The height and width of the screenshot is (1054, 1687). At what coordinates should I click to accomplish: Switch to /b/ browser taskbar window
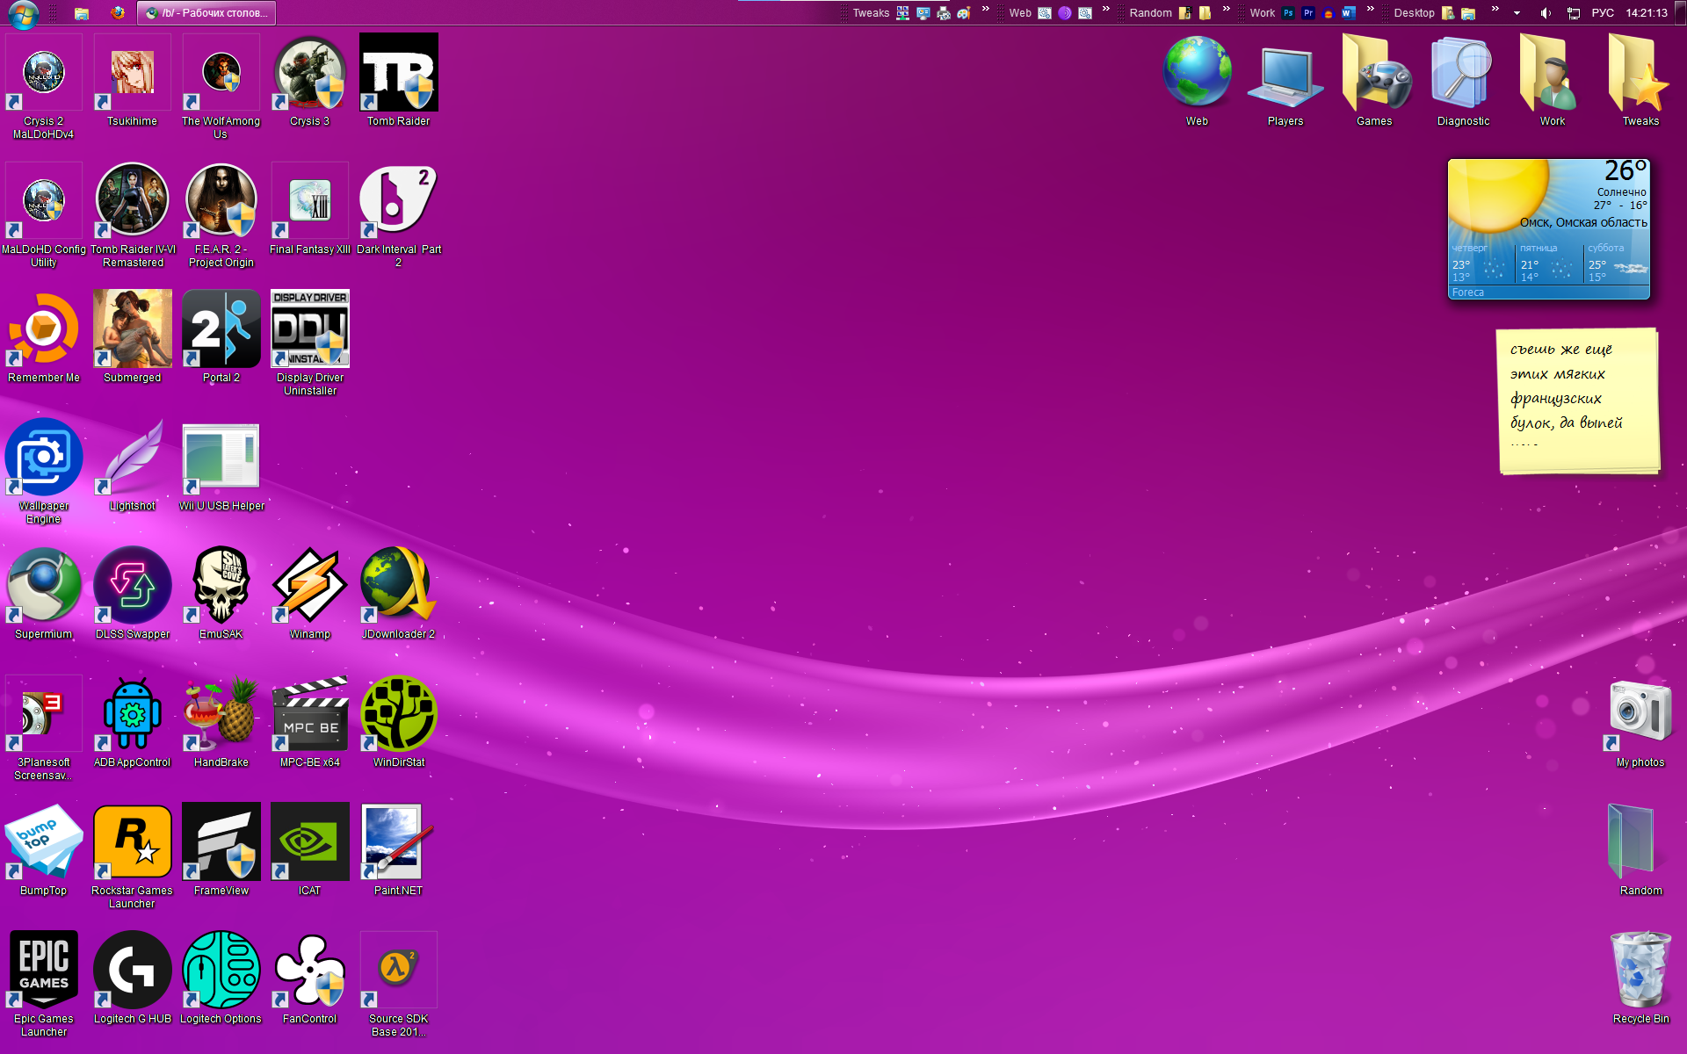pos(207,13)
